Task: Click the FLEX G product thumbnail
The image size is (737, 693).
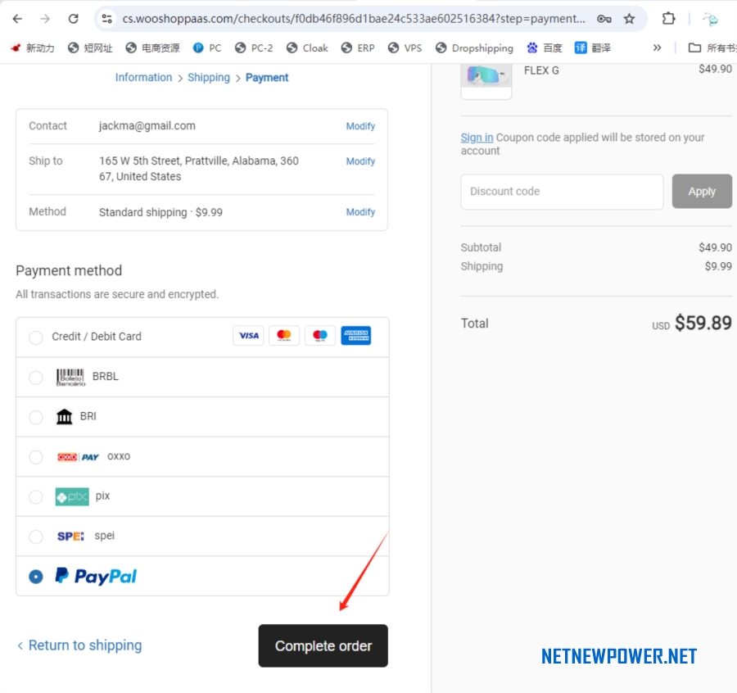Action: (x=486, y=80)
